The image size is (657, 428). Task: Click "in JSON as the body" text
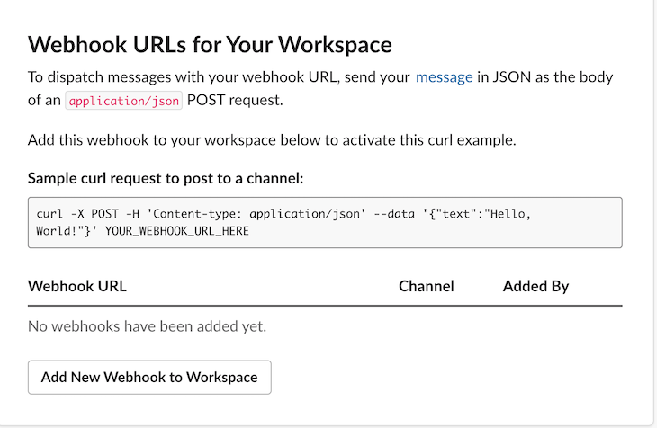click(x=545, y=77)
